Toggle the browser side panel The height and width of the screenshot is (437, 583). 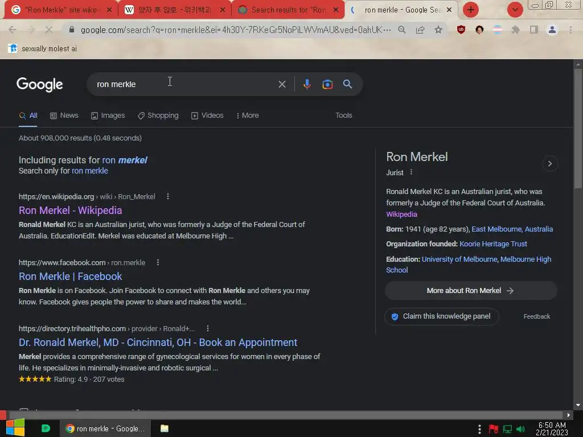(x=534, y=30)
